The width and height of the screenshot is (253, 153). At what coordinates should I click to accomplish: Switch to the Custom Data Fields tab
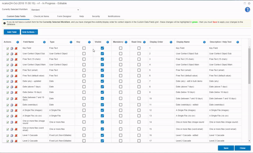pos(16,16)
